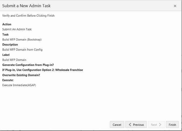Click 'Overwrite Existing Domain?' line
Image resolution: width=182 pixels, height=131 pixels.
[21, 75]
